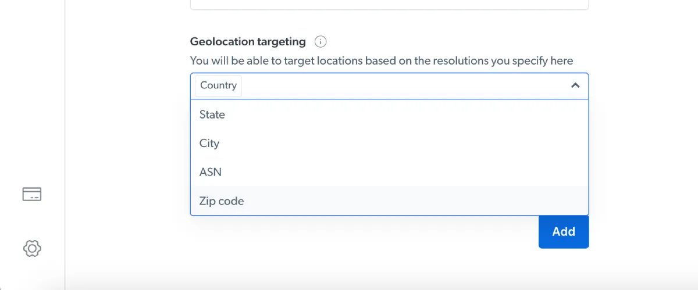Screen dimensions: 698x290
Task: Click the partially visible text box at top
Action: pyautogui.click(x=389, y=5)
